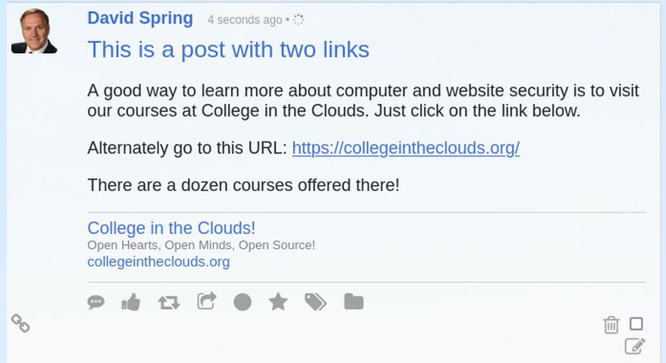The height and width of the screenshot is (363, 666).
Task: Star this post as a favorite
Action: point(278,302)
